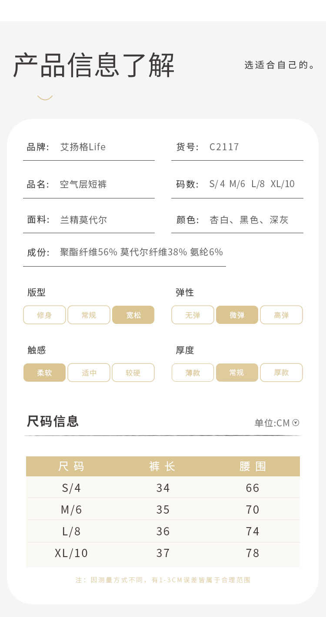Select the 薄款 thickness option
This screenshot has height=617, width=326.
tap(193, 373)
